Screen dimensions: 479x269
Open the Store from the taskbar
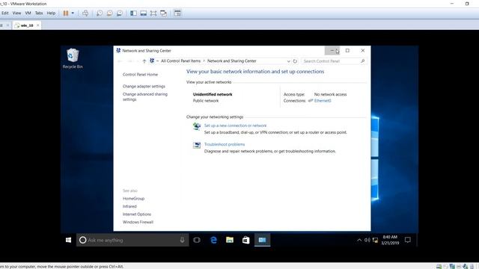click(x=246, y=240)
